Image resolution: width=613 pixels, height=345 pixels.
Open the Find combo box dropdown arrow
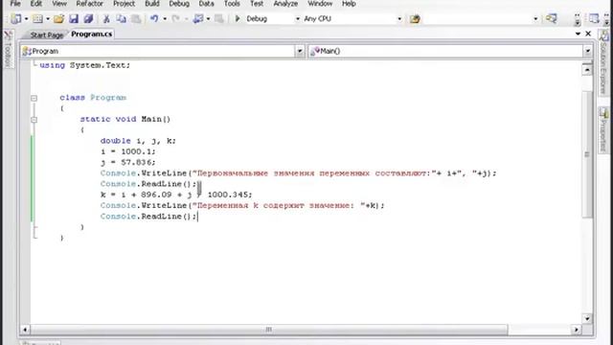[x=535, y=19]
